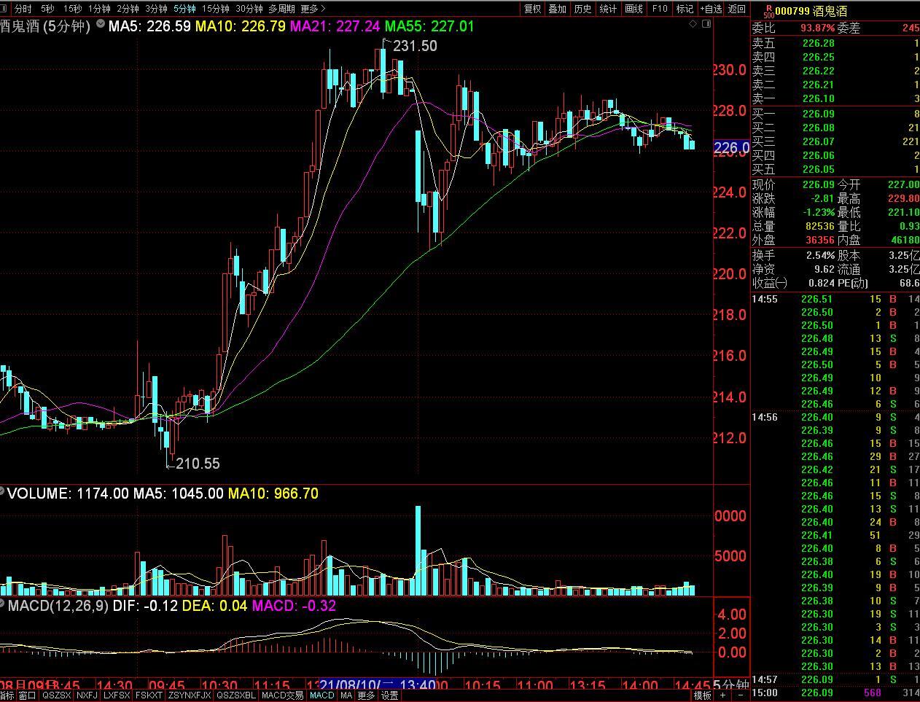Click the 总量 82536 value
The image size is (920, 702).
[x=819, y=226]
